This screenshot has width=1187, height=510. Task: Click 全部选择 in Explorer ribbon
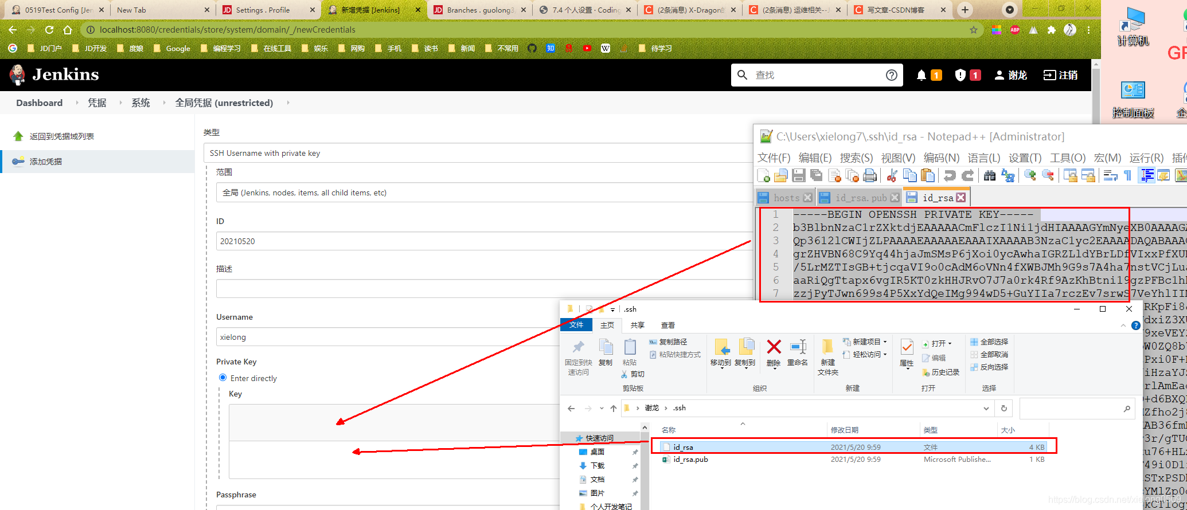coord(989,342)
